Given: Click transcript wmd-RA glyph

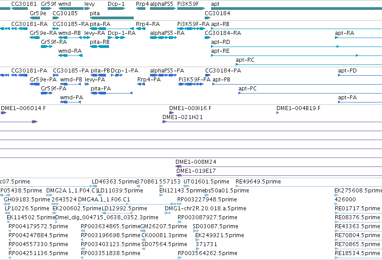Looking at the screenshot, I should 70,55.
